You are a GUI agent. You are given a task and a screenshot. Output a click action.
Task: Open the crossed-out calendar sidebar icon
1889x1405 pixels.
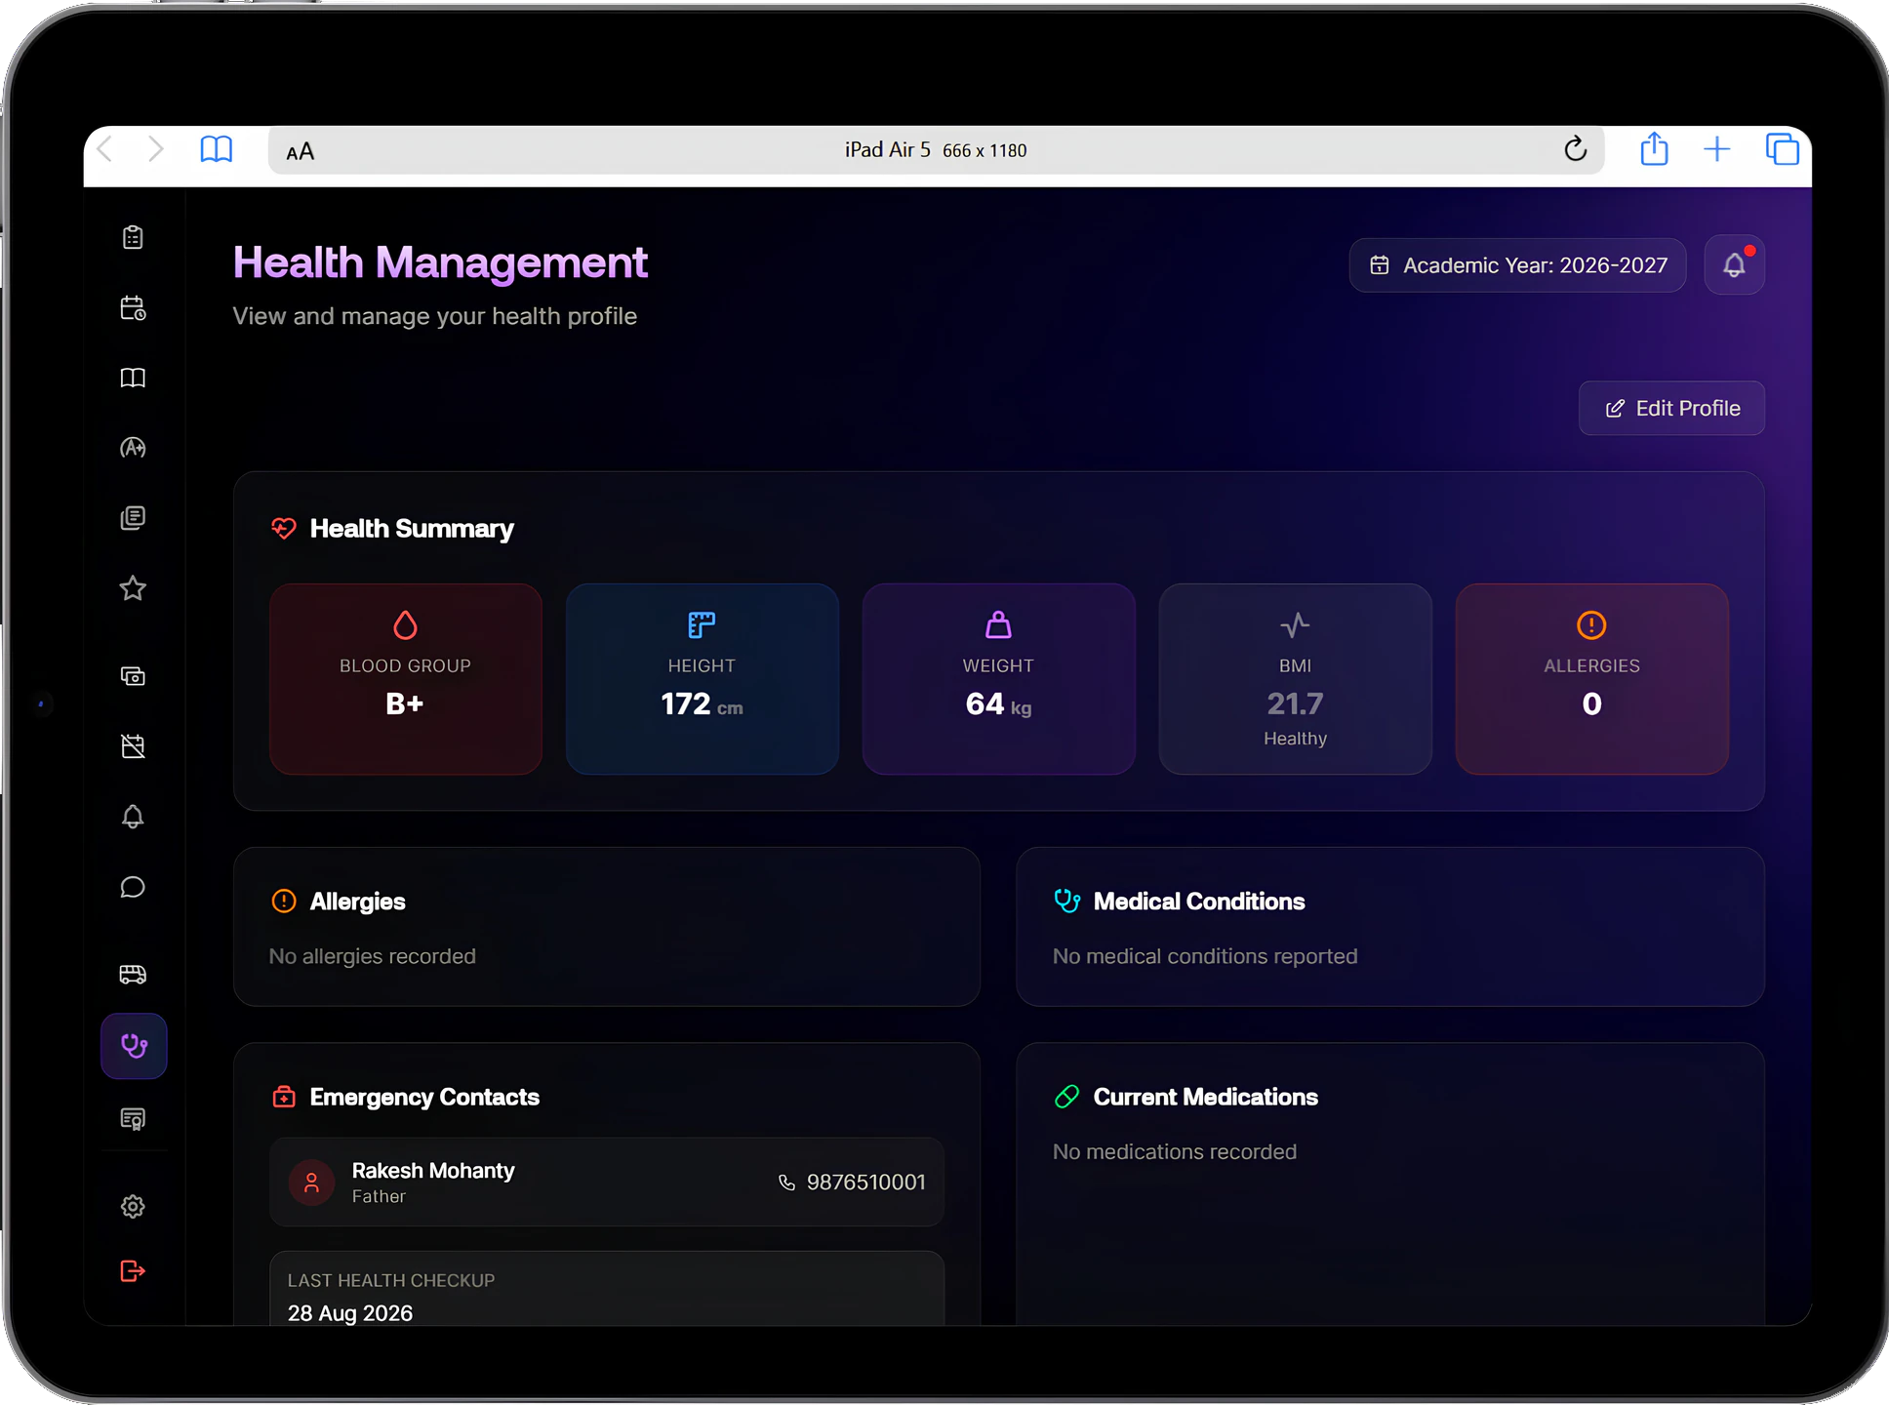[x=133, y=746]
